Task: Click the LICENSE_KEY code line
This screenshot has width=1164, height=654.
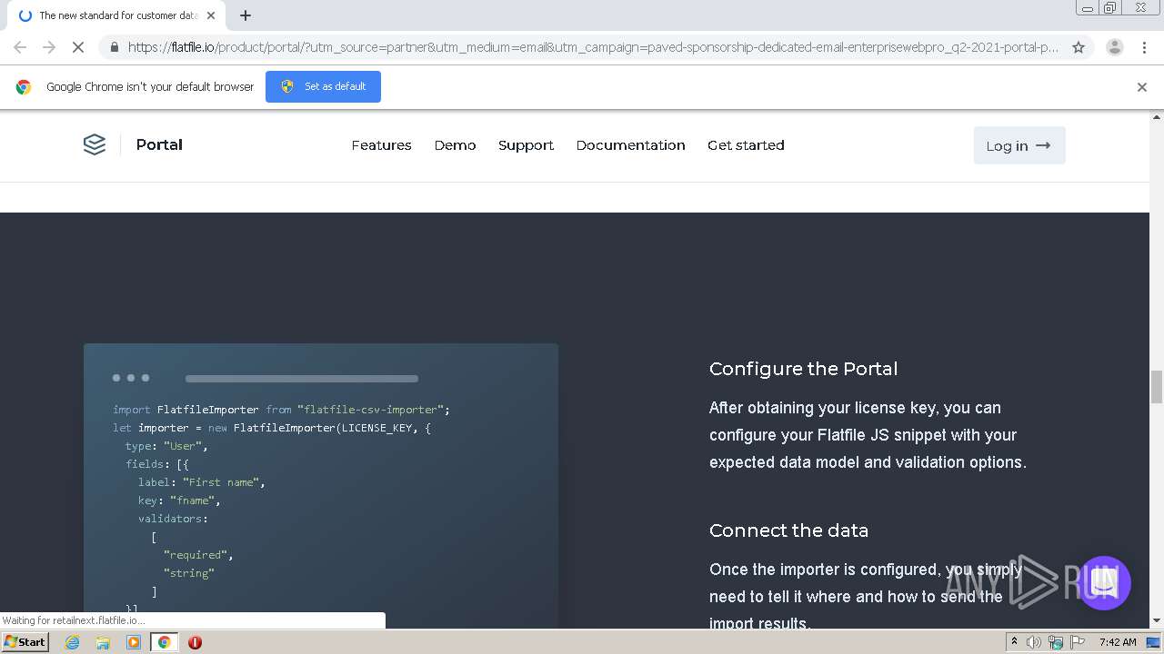Action: pyautogui.click(x=272, y=428)
